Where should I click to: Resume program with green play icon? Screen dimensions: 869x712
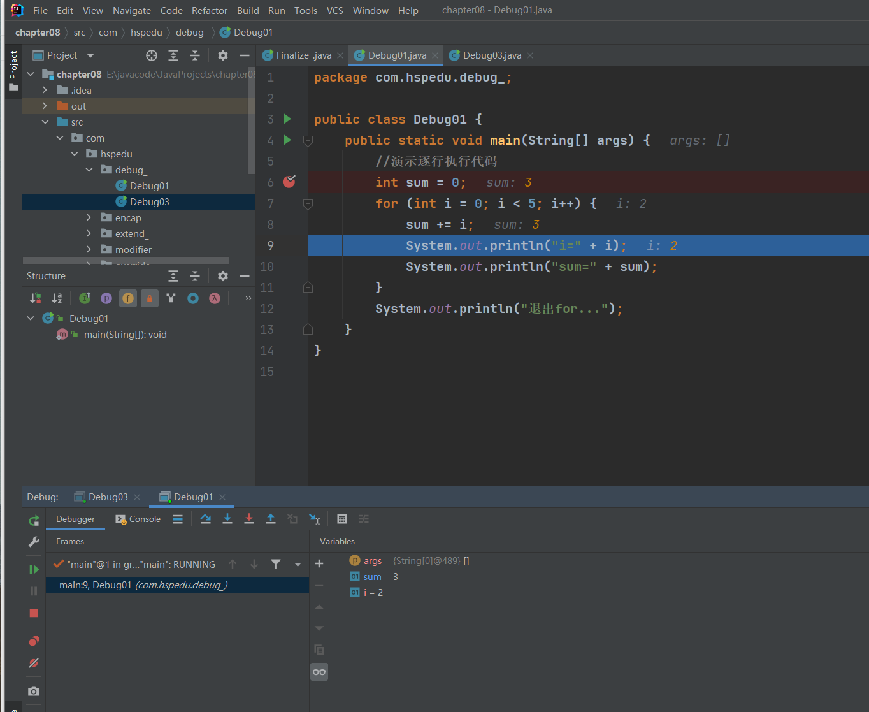(34, 569)
